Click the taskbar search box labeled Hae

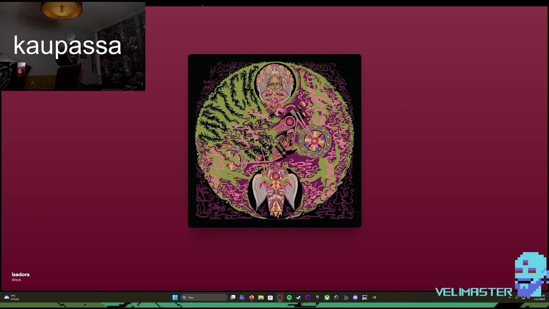pos(204,297)
